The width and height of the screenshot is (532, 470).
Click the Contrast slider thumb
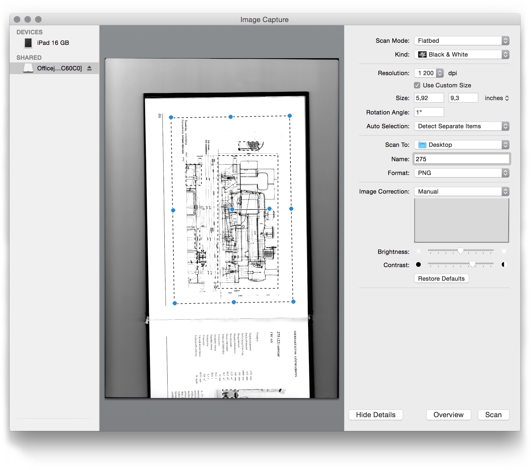click(472, 264)
